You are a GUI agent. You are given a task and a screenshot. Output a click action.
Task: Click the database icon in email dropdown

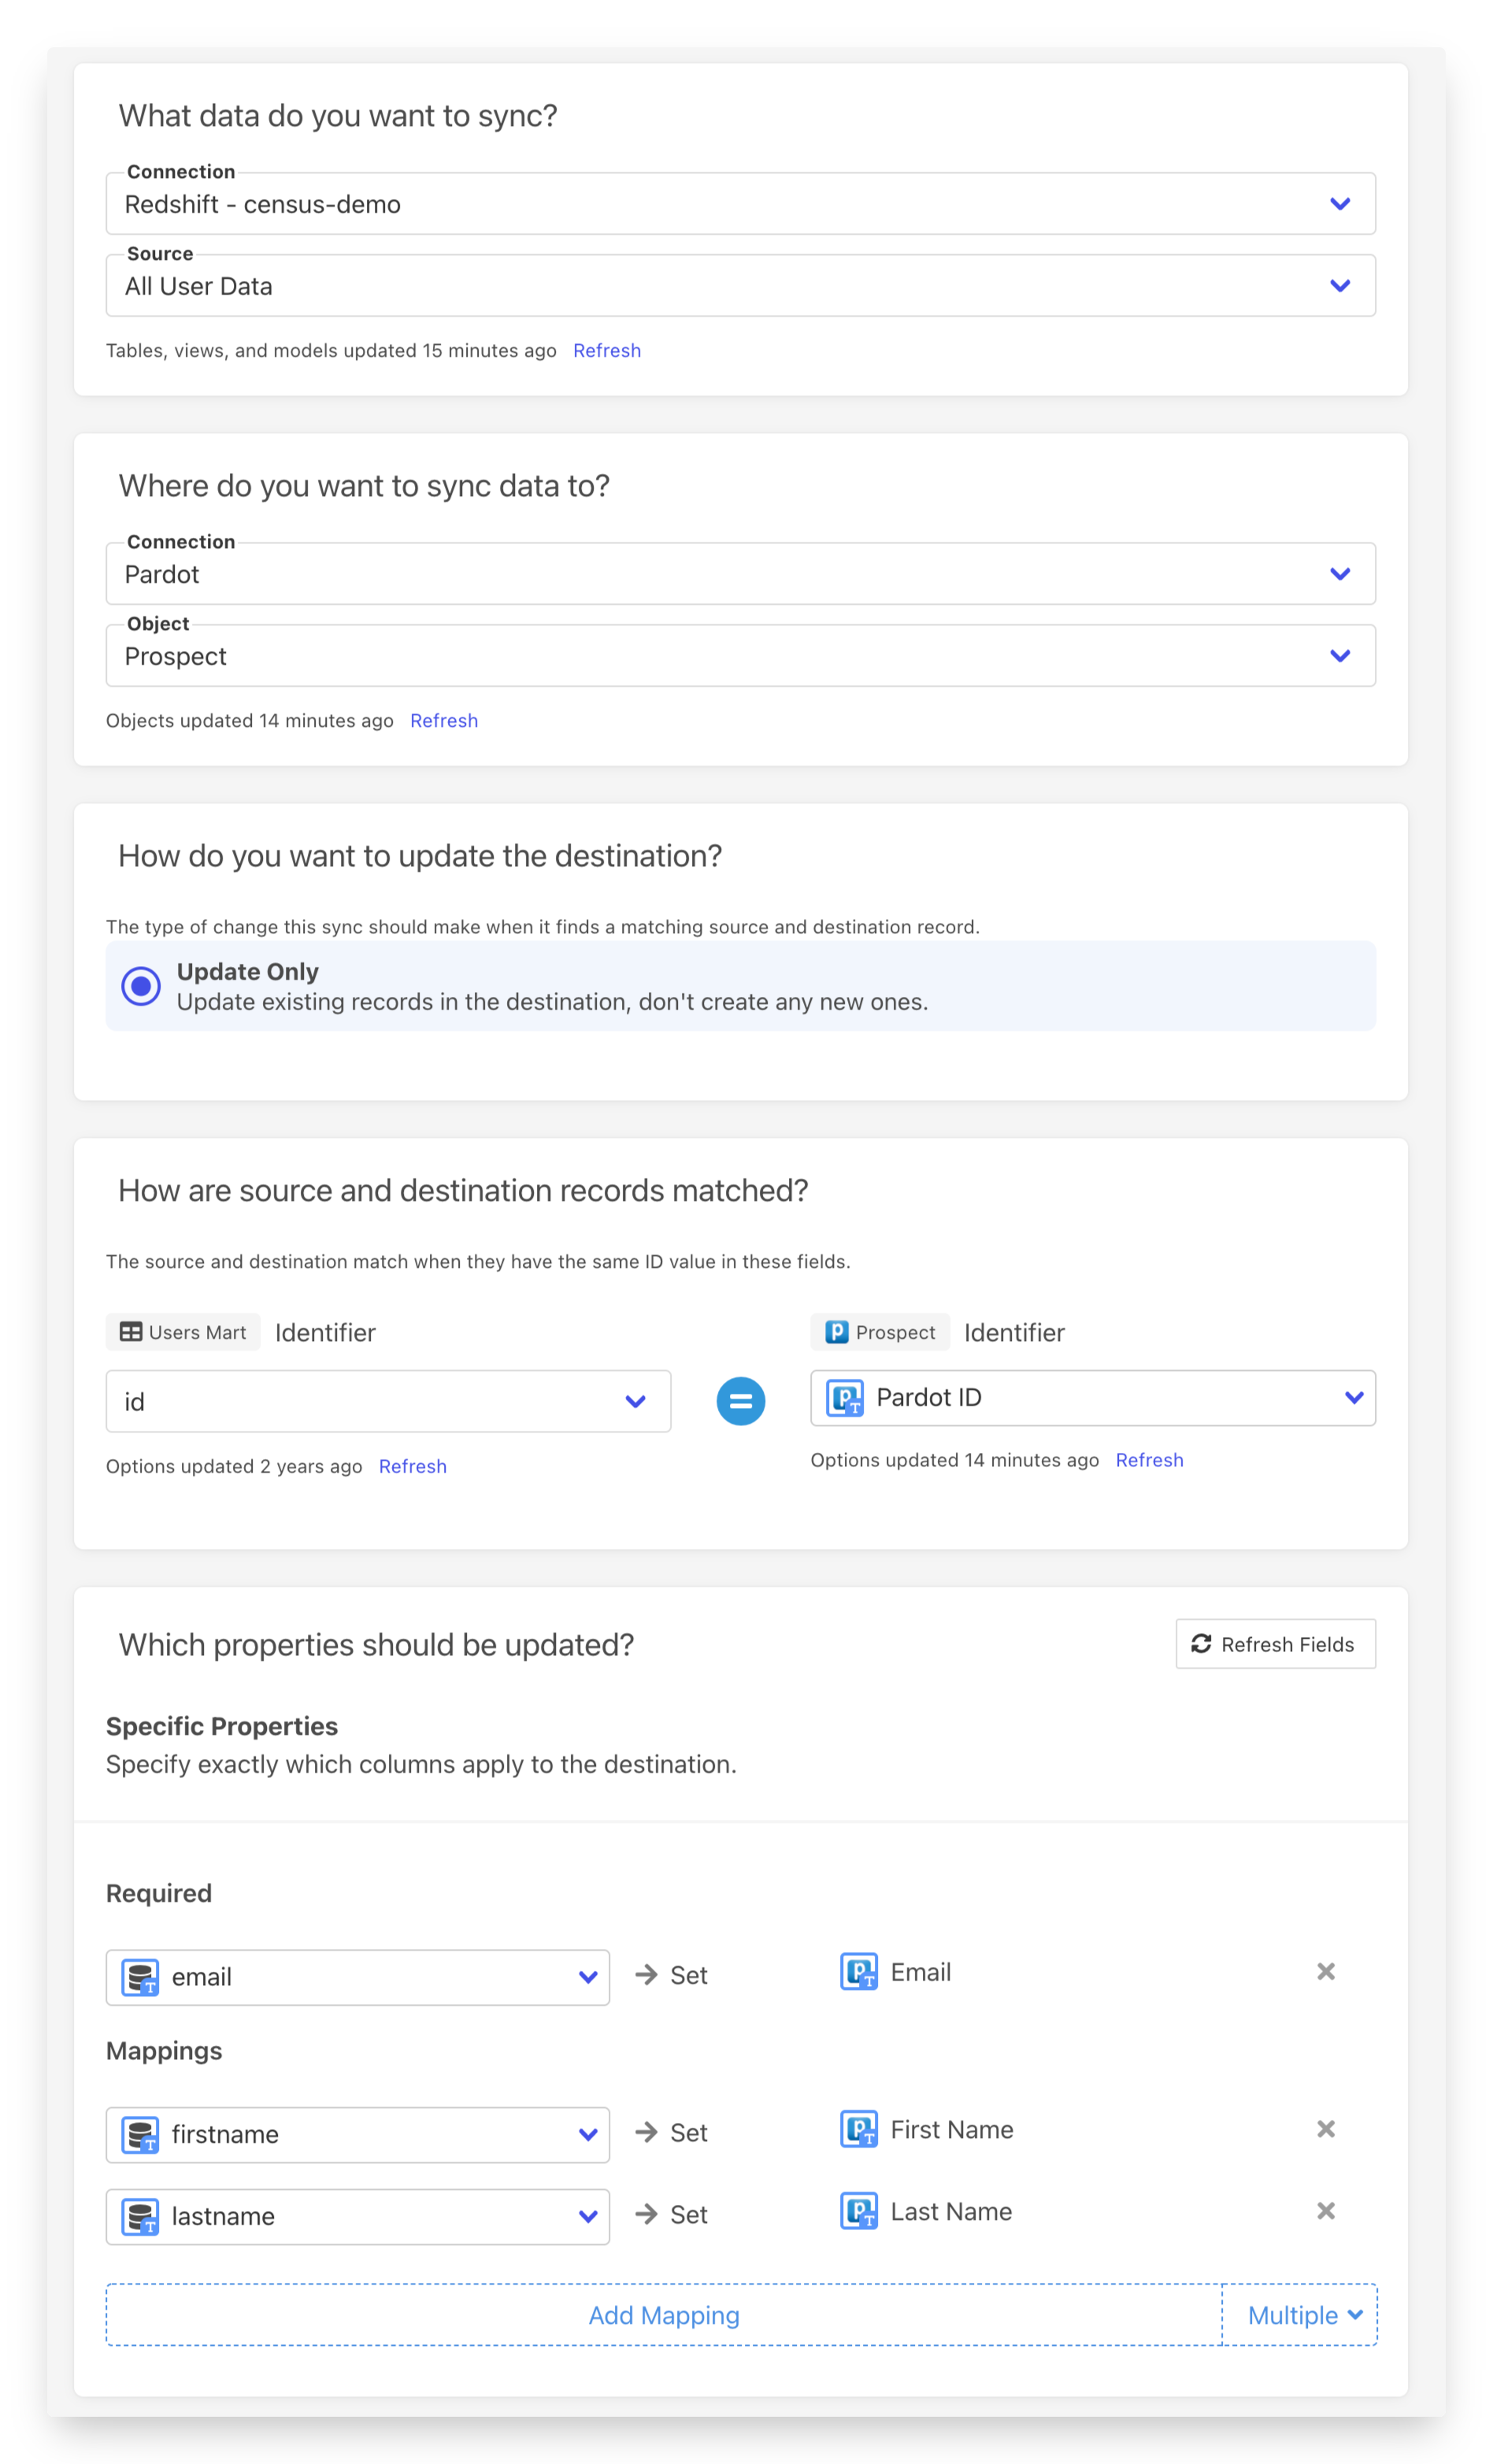140,1977
